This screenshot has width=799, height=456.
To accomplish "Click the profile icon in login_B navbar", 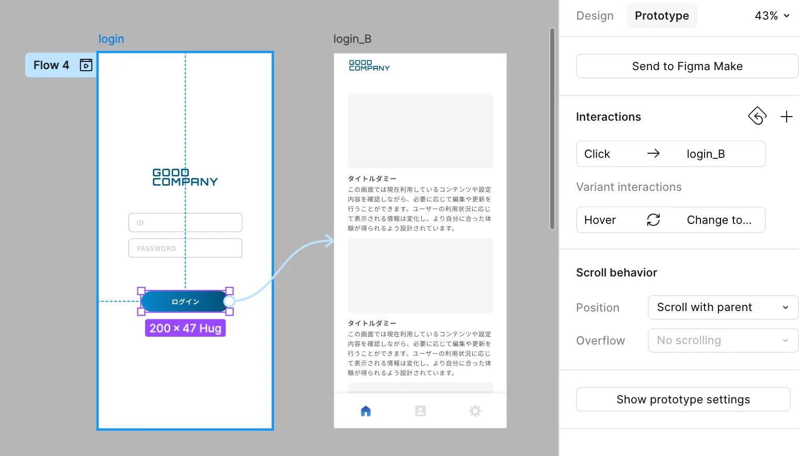I will point(421,411).
